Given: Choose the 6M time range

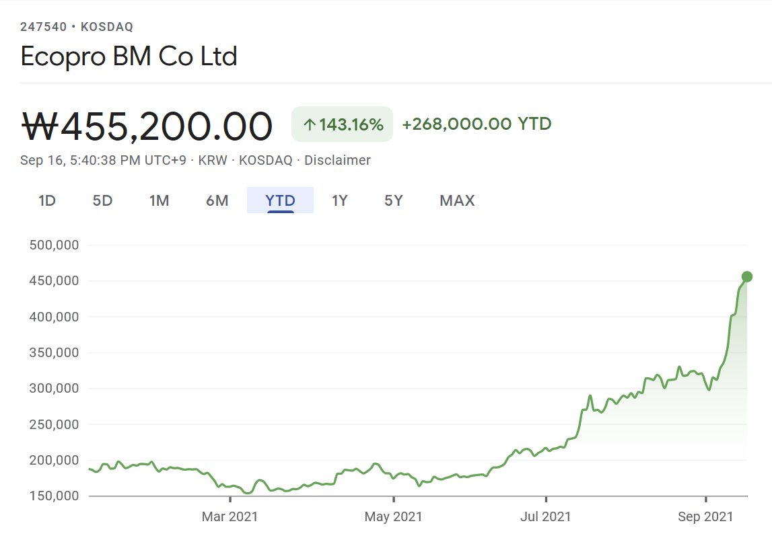Looking at the screenshot, I should point(217,200).
